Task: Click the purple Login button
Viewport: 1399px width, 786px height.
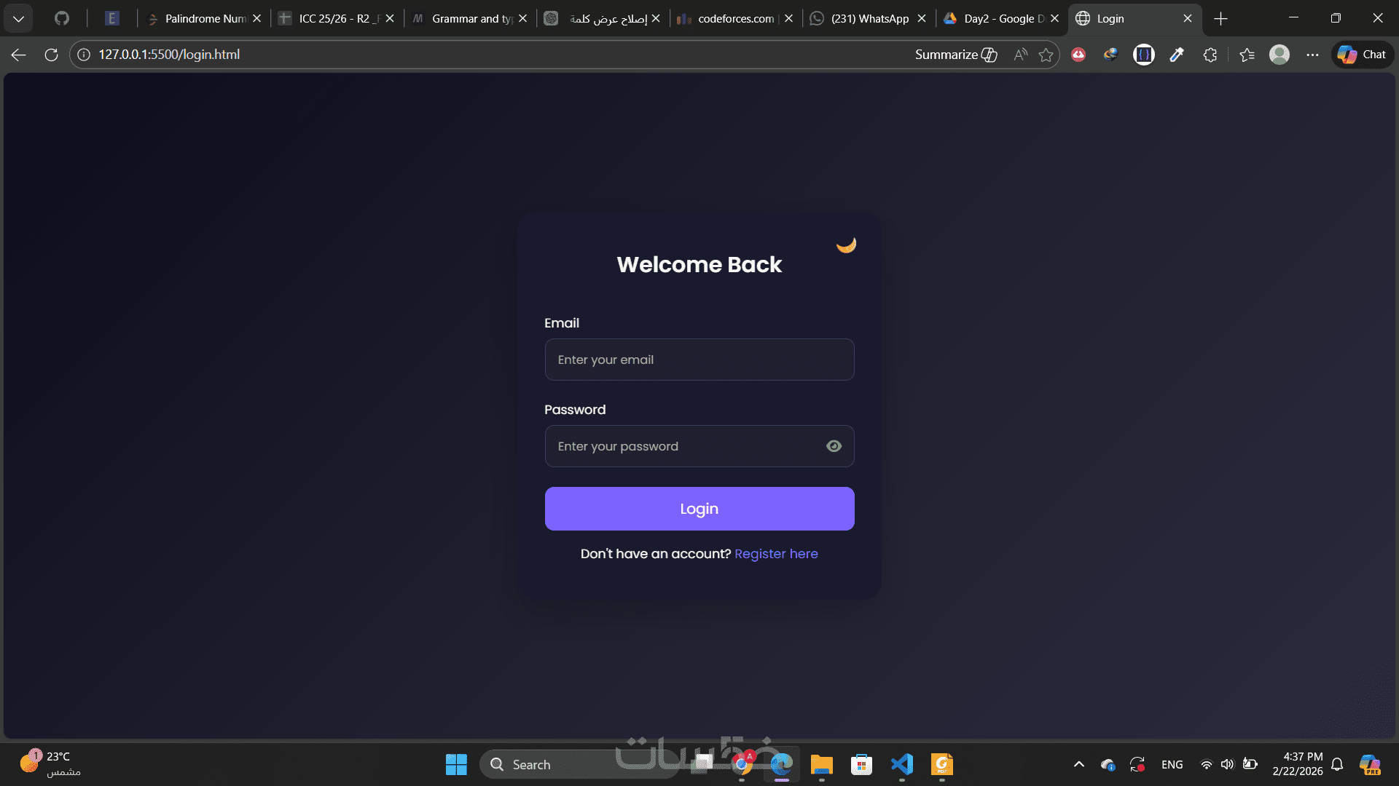Action: [x=699, y=509]
